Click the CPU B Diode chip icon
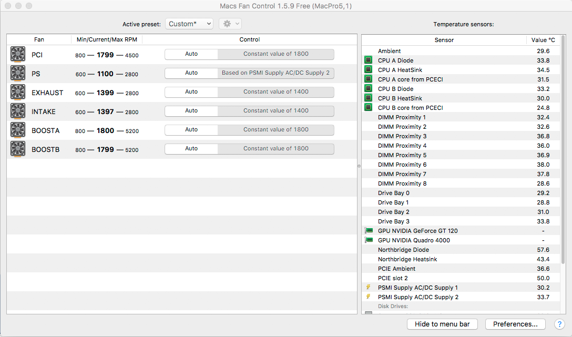 pos(369,89)
